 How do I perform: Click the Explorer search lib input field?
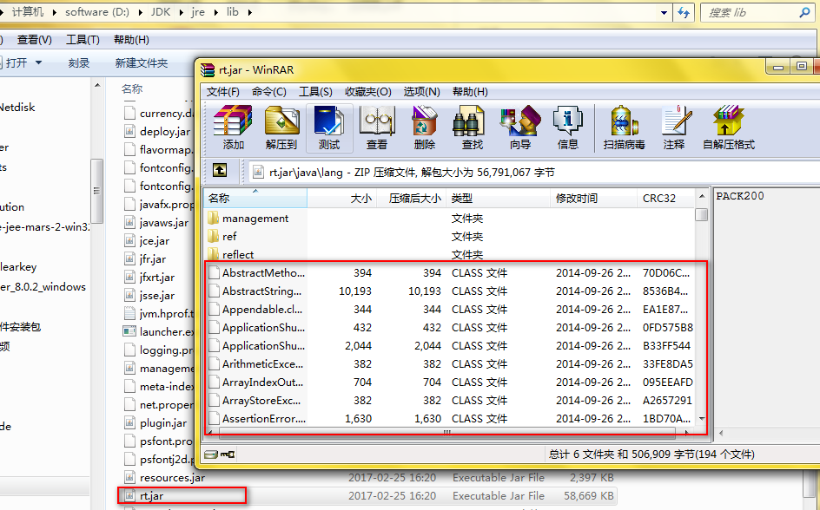tap(750, 12)
